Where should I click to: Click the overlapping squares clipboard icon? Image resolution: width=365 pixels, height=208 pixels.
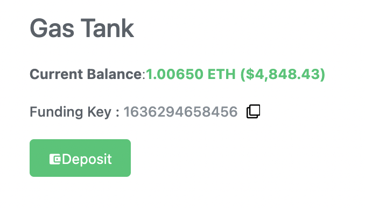253,111
